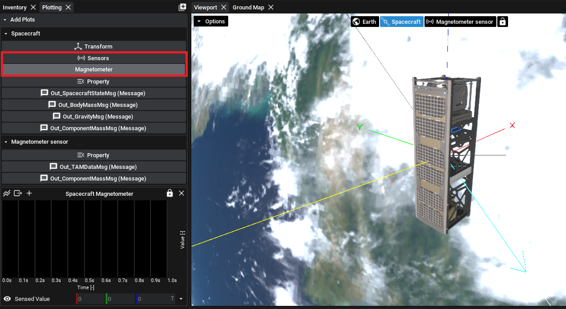Open the viewport Options dropdown

tap(211, 21)
